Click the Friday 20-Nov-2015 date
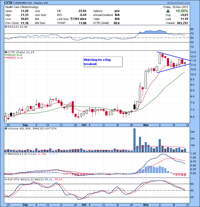200x207 pixels. pyautogui.click(x=176, y=7)
